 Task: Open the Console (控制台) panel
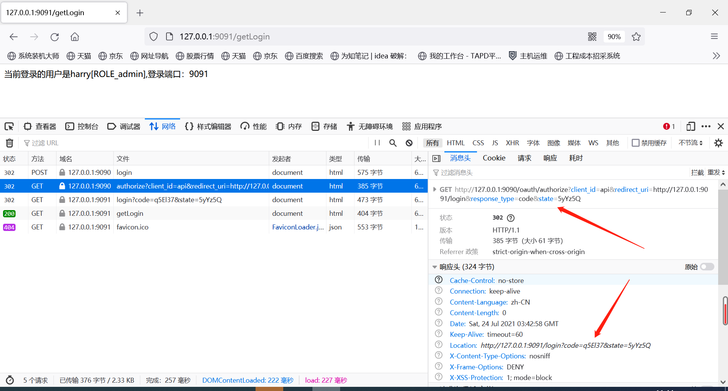[x=82, y=126]
